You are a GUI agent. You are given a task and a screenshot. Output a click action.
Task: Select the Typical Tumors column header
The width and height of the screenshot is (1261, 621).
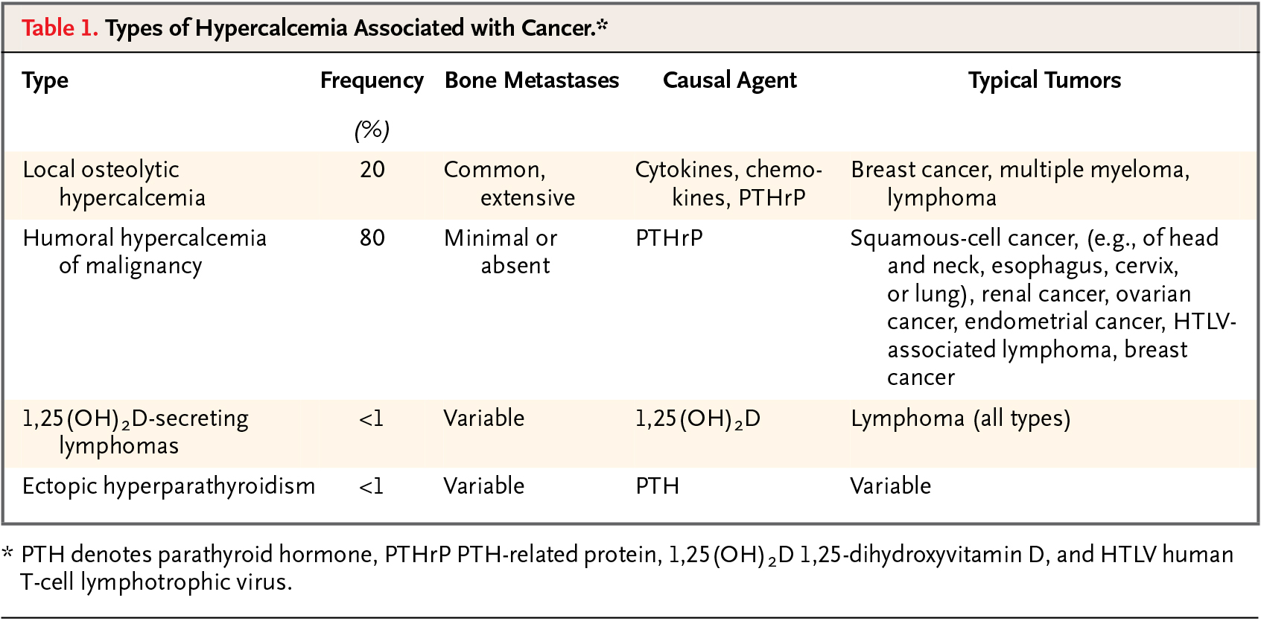point(1044,80)
